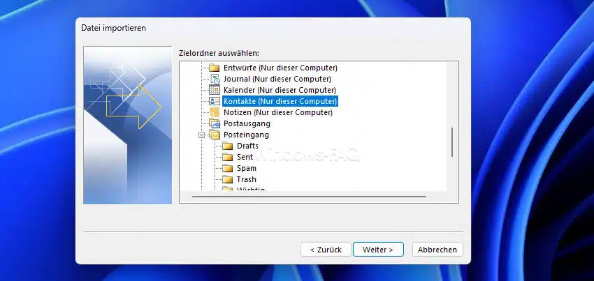Screen dimensions: 594x281
Task: Click the Sent folder icon
Action: 227,157
